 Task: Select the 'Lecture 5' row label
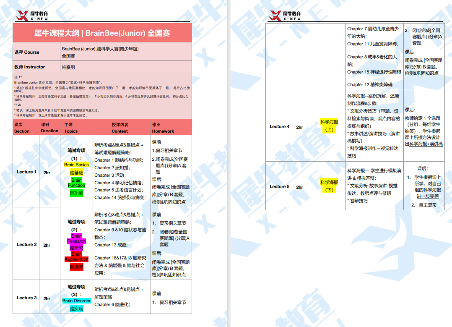(x=279, y=187)
